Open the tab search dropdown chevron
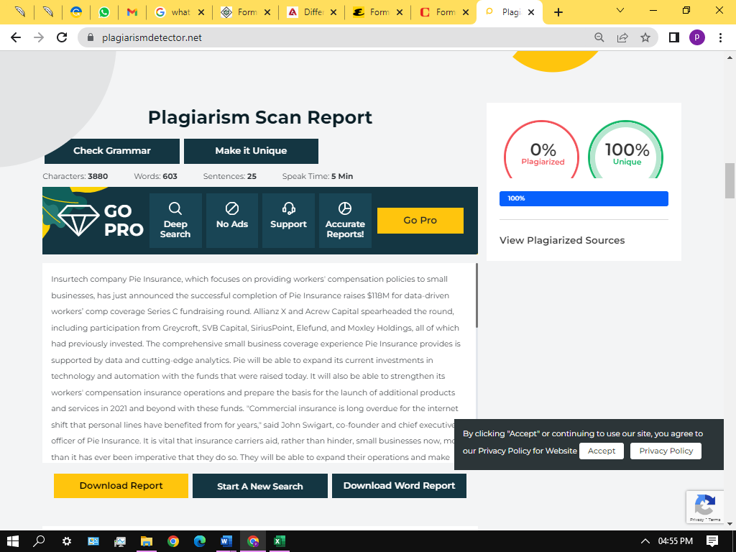 pyautogui.click(x=620, y=10)
